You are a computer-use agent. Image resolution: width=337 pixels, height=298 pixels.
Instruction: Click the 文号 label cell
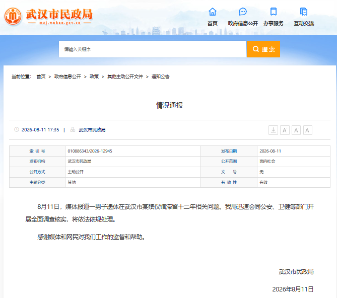[229, 172]
